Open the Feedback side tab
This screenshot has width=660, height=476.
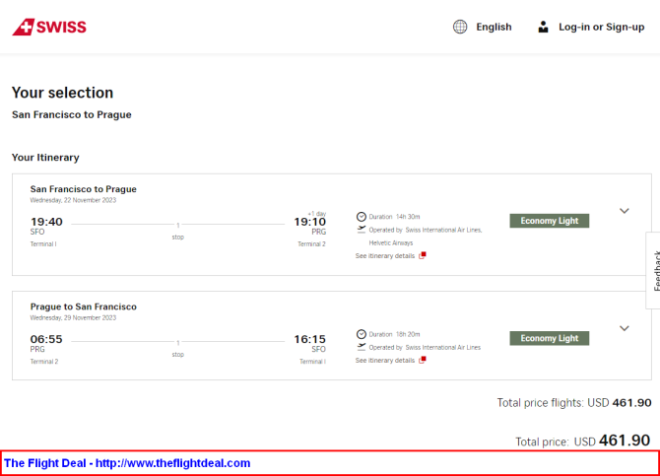(653, 270)
